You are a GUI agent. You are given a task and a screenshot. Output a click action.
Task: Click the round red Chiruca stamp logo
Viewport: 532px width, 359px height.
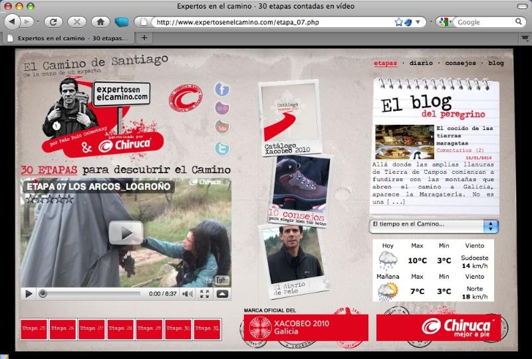coord(186,98)
